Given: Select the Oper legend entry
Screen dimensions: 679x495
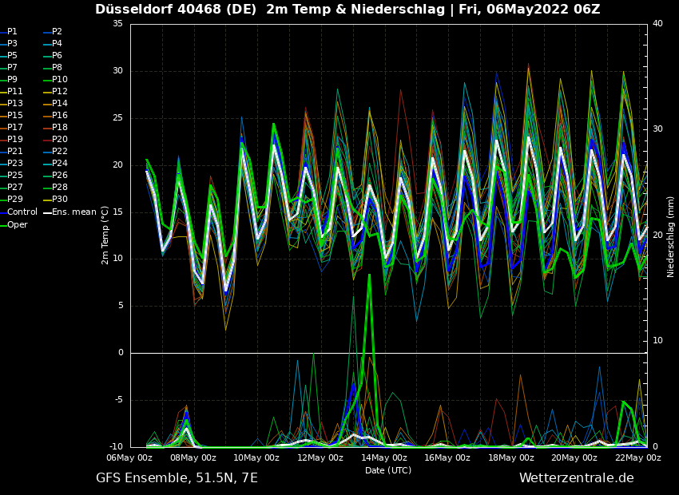Looking at the screenshot, I should (17, 224).
